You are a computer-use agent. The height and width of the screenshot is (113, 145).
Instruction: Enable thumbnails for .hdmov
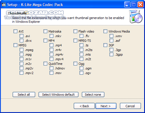51,68
